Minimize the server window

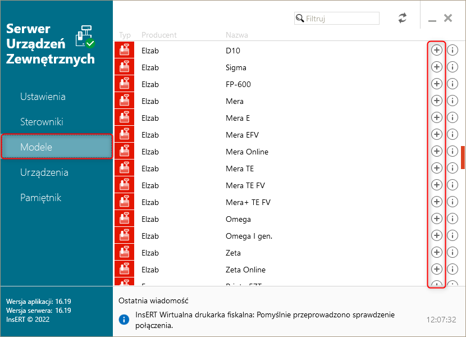click(432, 20)
